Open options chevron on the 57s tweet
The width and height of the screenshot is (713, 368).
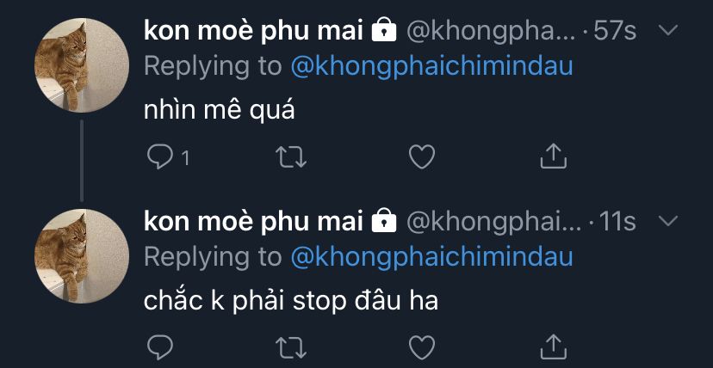pyautogui.click(x=668, y=31)
